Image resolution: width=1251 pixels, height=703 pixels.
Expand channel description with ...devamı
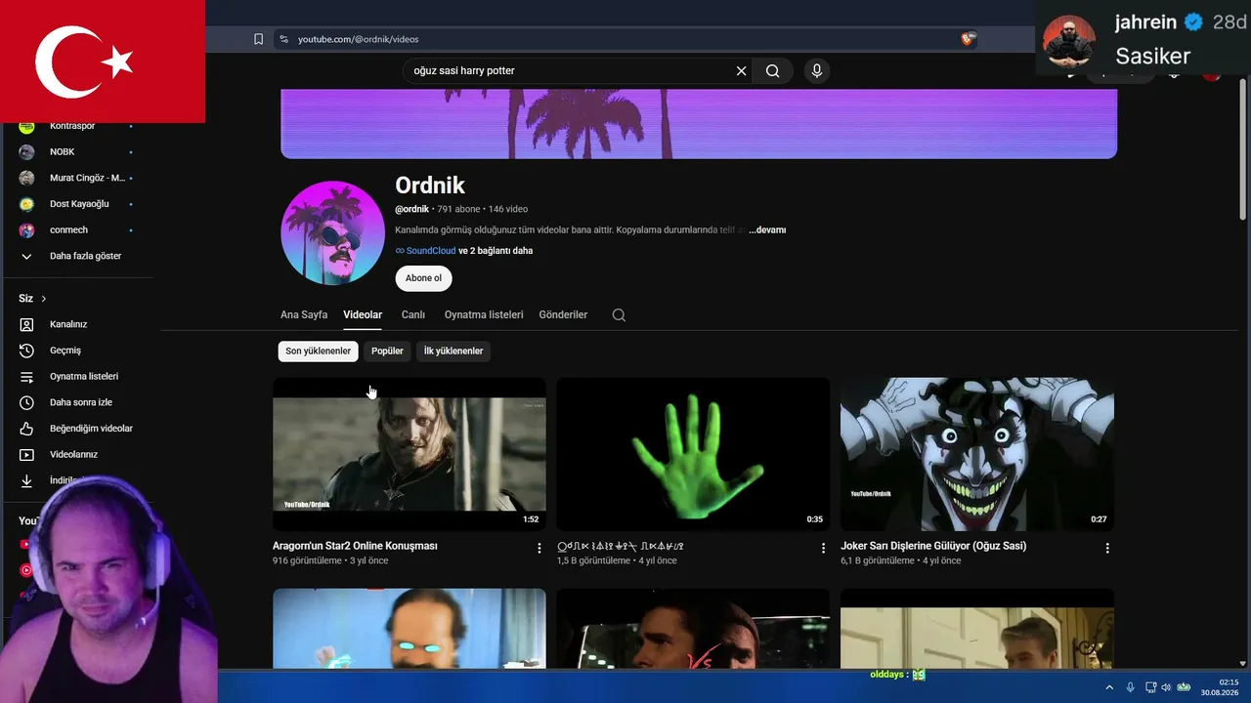click(x=767, y=230)
